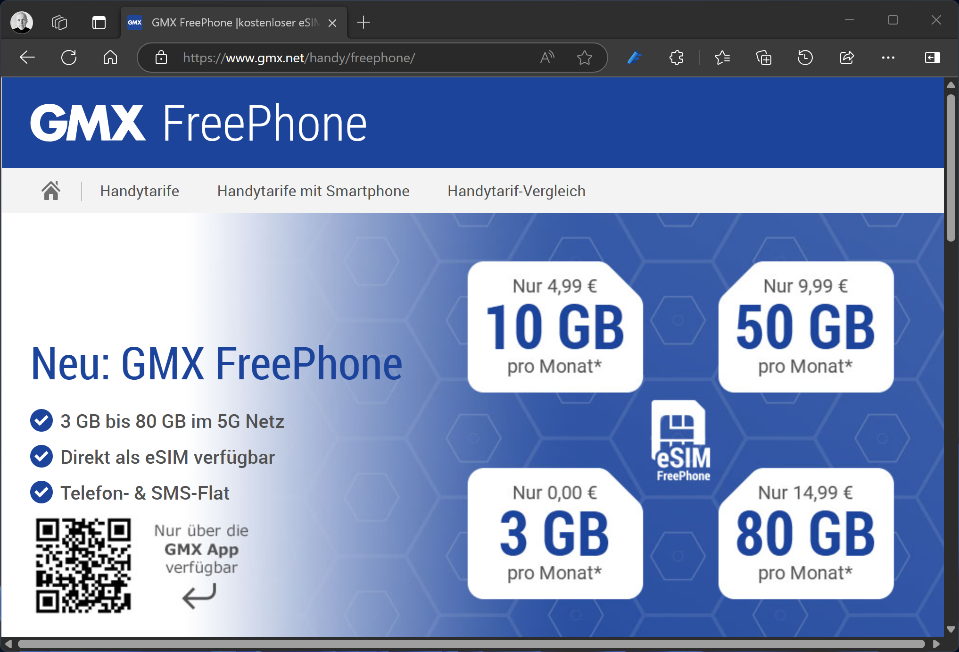The image size is (959, 652).
Task: Click GMX home icon in navigation
Action: click(51, 191)
